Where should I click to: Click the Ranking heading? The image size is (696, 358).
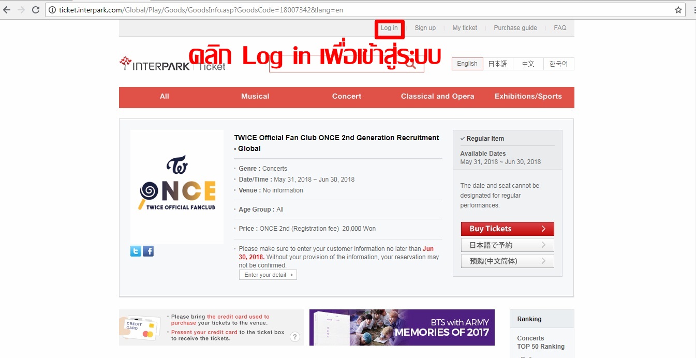[529, 319]
